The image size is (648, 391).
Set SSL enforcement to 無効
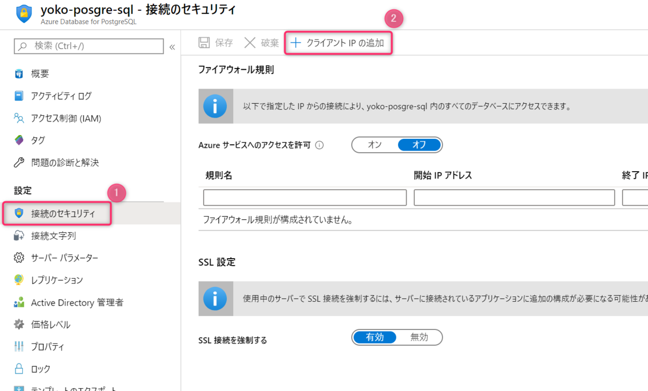click(419, 338)
